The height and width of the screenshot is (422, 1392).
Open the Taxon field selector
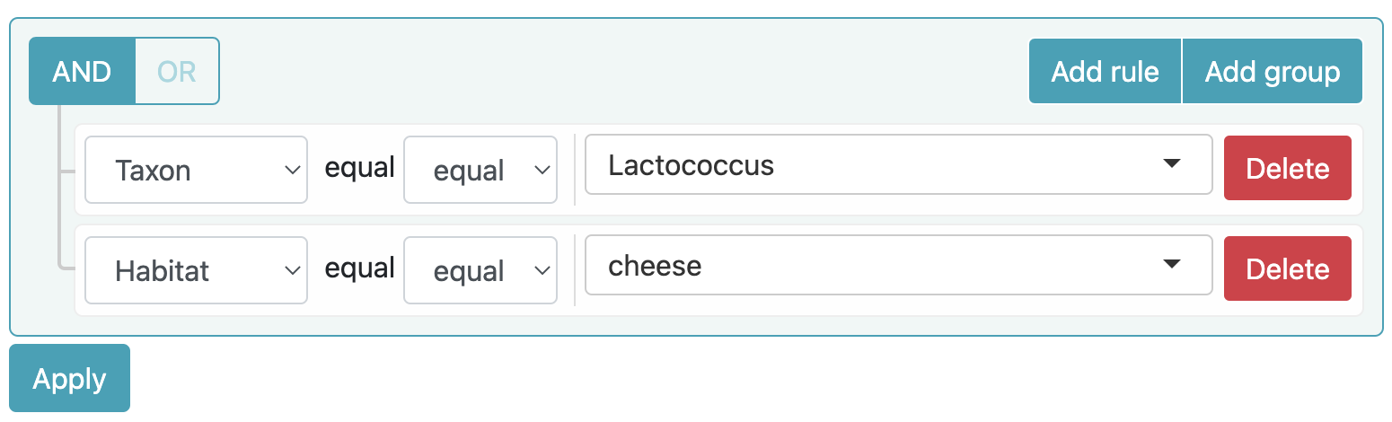pyautogui.click(x=196, y=170)
